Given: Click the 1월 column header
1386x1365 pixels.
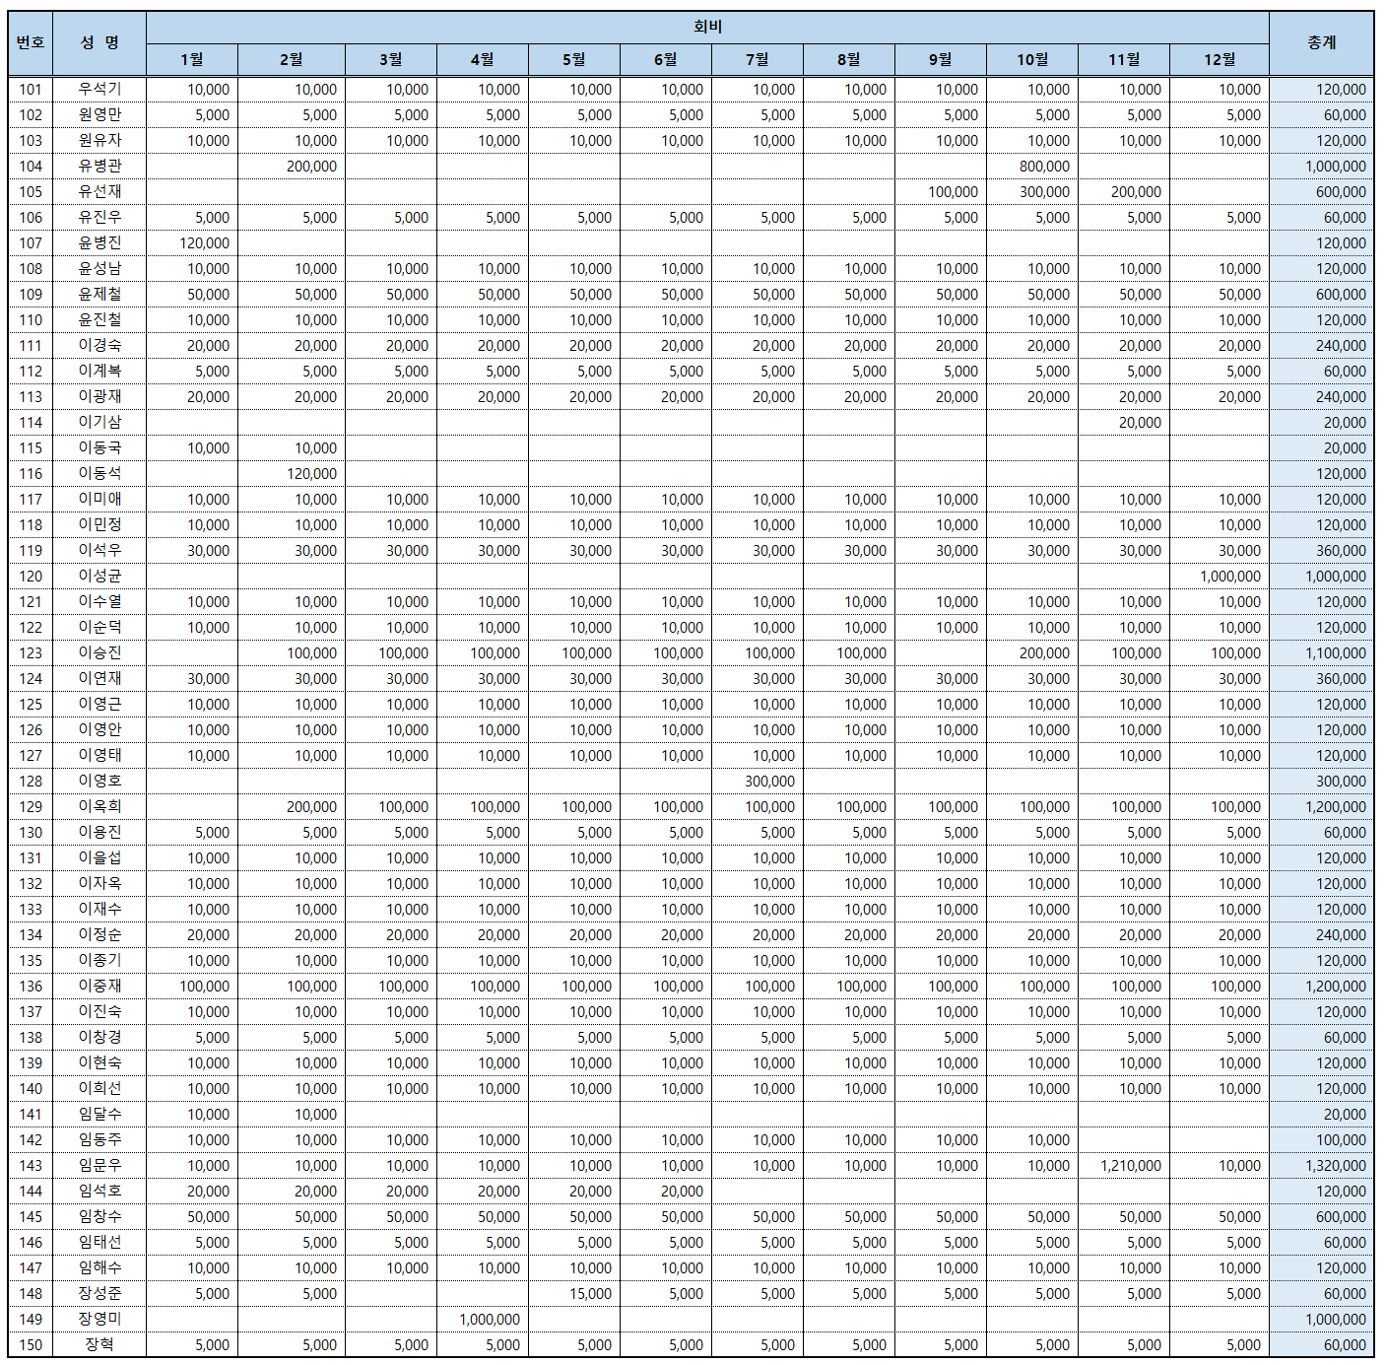Looking at the screenshot, I should point(192,60).
